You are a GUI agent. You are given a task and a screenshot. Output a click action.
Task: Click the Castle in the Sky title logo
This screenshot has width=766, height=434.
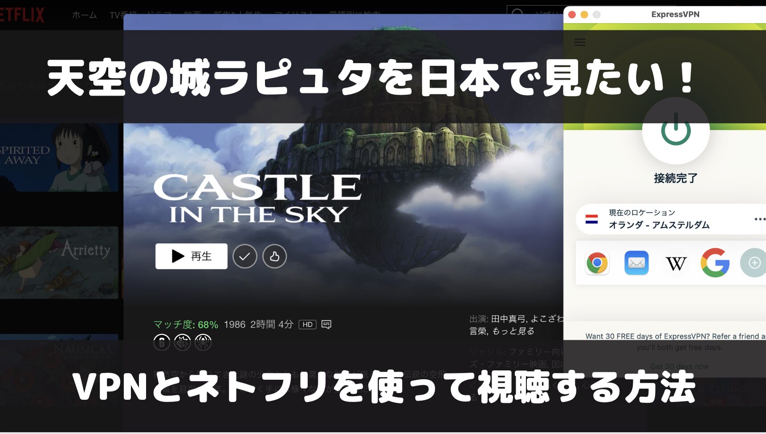coord(257,198)
